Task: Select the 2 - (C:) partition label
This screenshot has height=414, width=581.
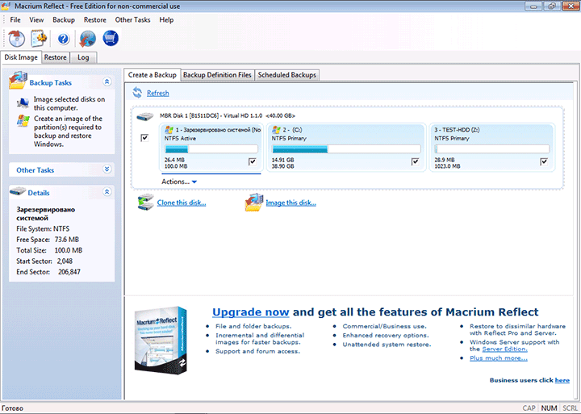Action: click(292, 130)
